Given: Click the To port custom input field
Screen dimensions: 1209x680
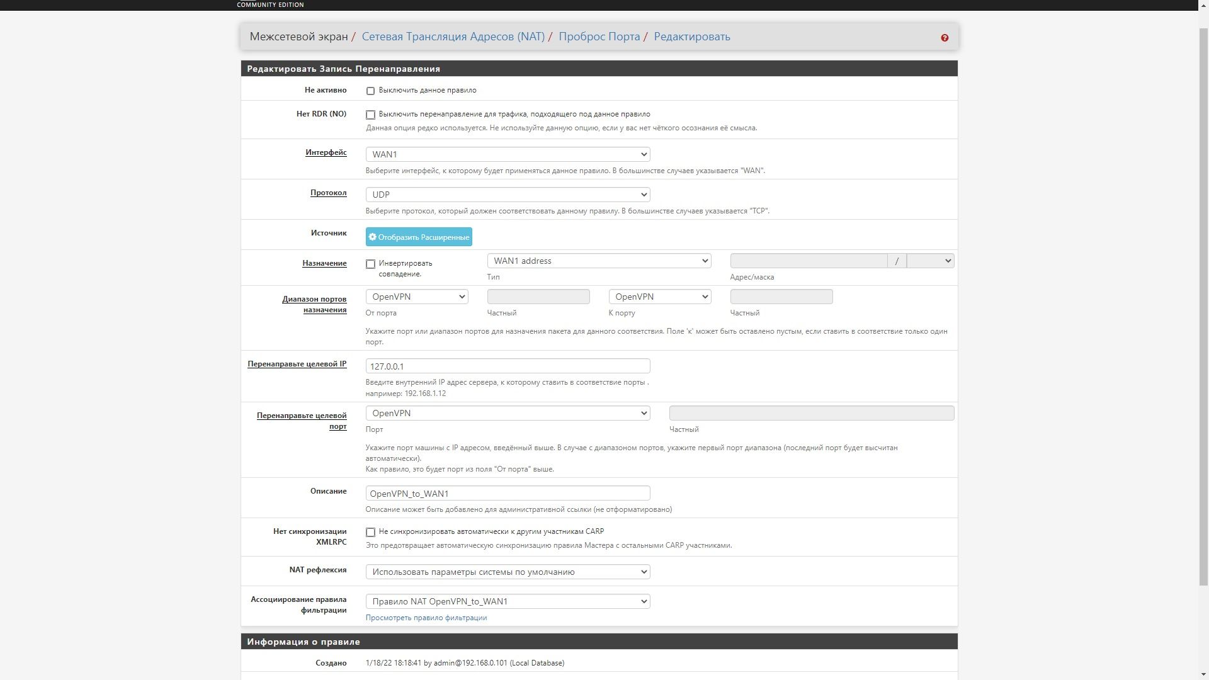Looking at the screenshot, I should (x=781, y=297).
